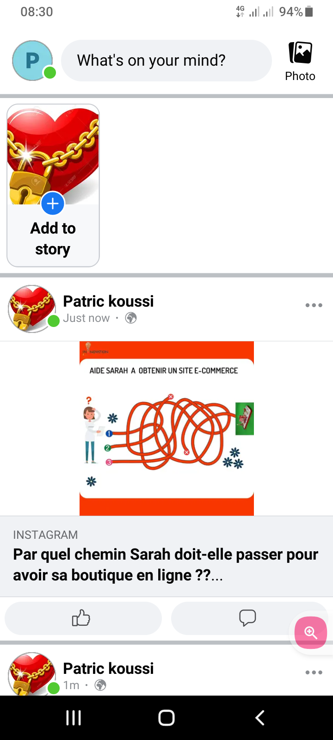Tap the pink zoom magnifier button
This screenshot has width=333, height=740.
pyautogui.click(x=311, y=633)
